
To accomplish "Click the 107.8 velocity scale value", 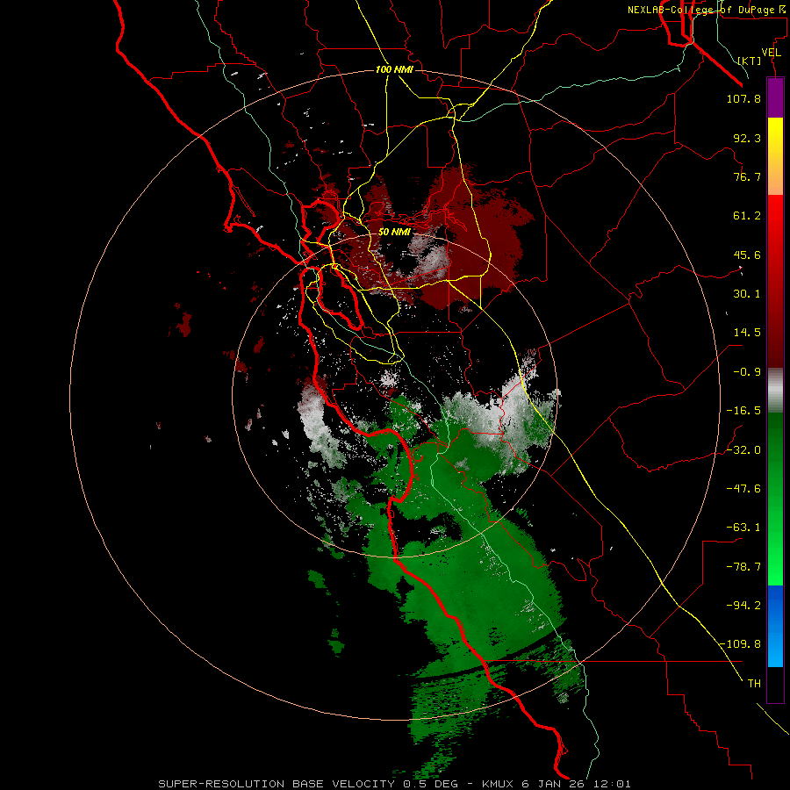I will pyautogui.click(x=743, y=98).
